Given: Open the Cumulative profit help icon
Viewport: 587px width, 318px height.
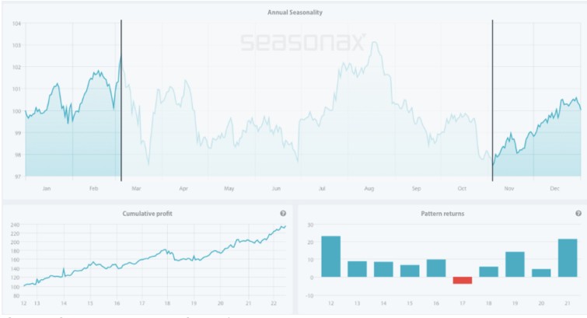Looking at the screenshot, I should tap(283, 213).
